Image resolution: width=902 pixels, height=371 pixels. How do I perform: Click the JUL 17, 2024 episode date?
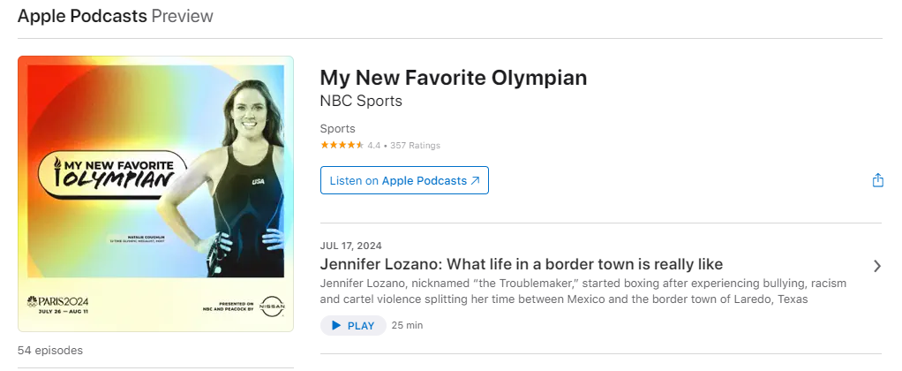(350, 246)
